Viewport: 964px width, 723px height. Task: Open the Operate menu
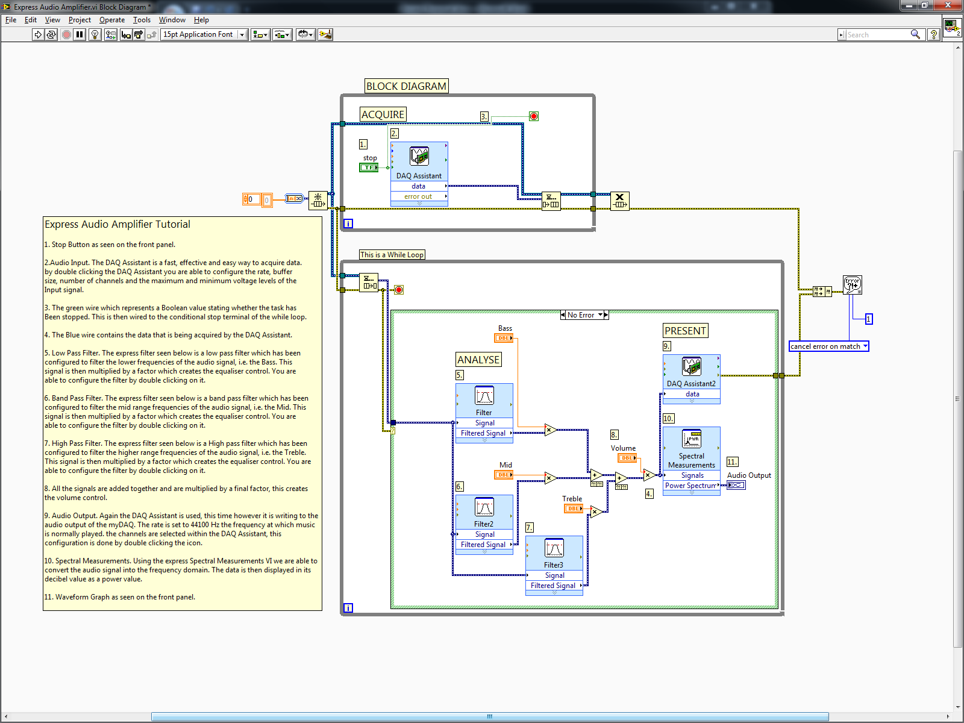112,20
